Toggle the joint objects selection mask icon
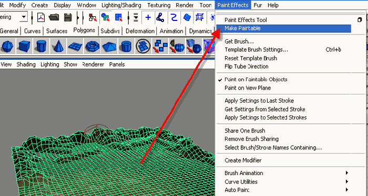 [160, 17]
